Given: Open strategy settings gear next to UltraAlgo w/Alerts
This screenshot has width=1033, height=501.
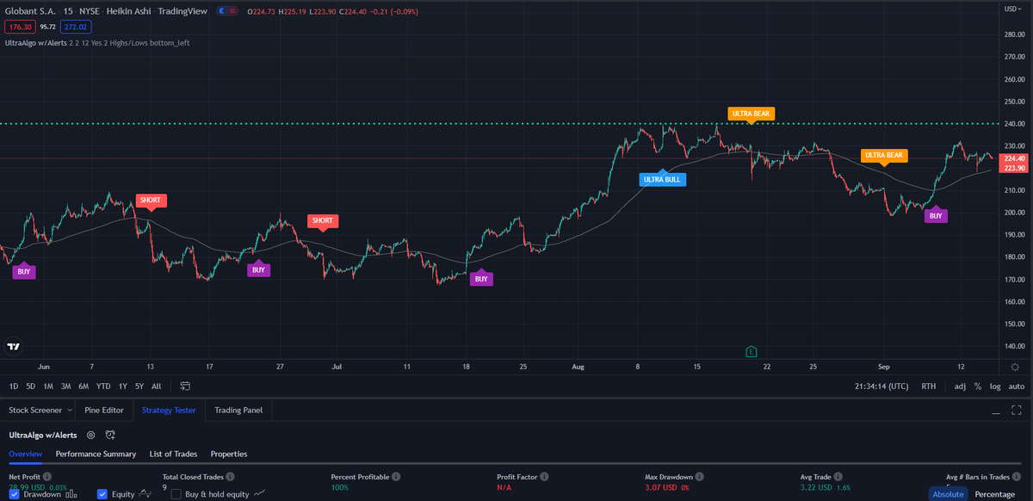Looking at the screenshot, I should [90, 436].
